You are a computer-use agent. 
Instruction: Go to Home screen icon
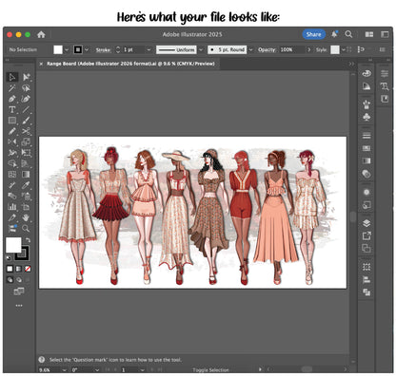pyautogui.click(x=41, y=34)
